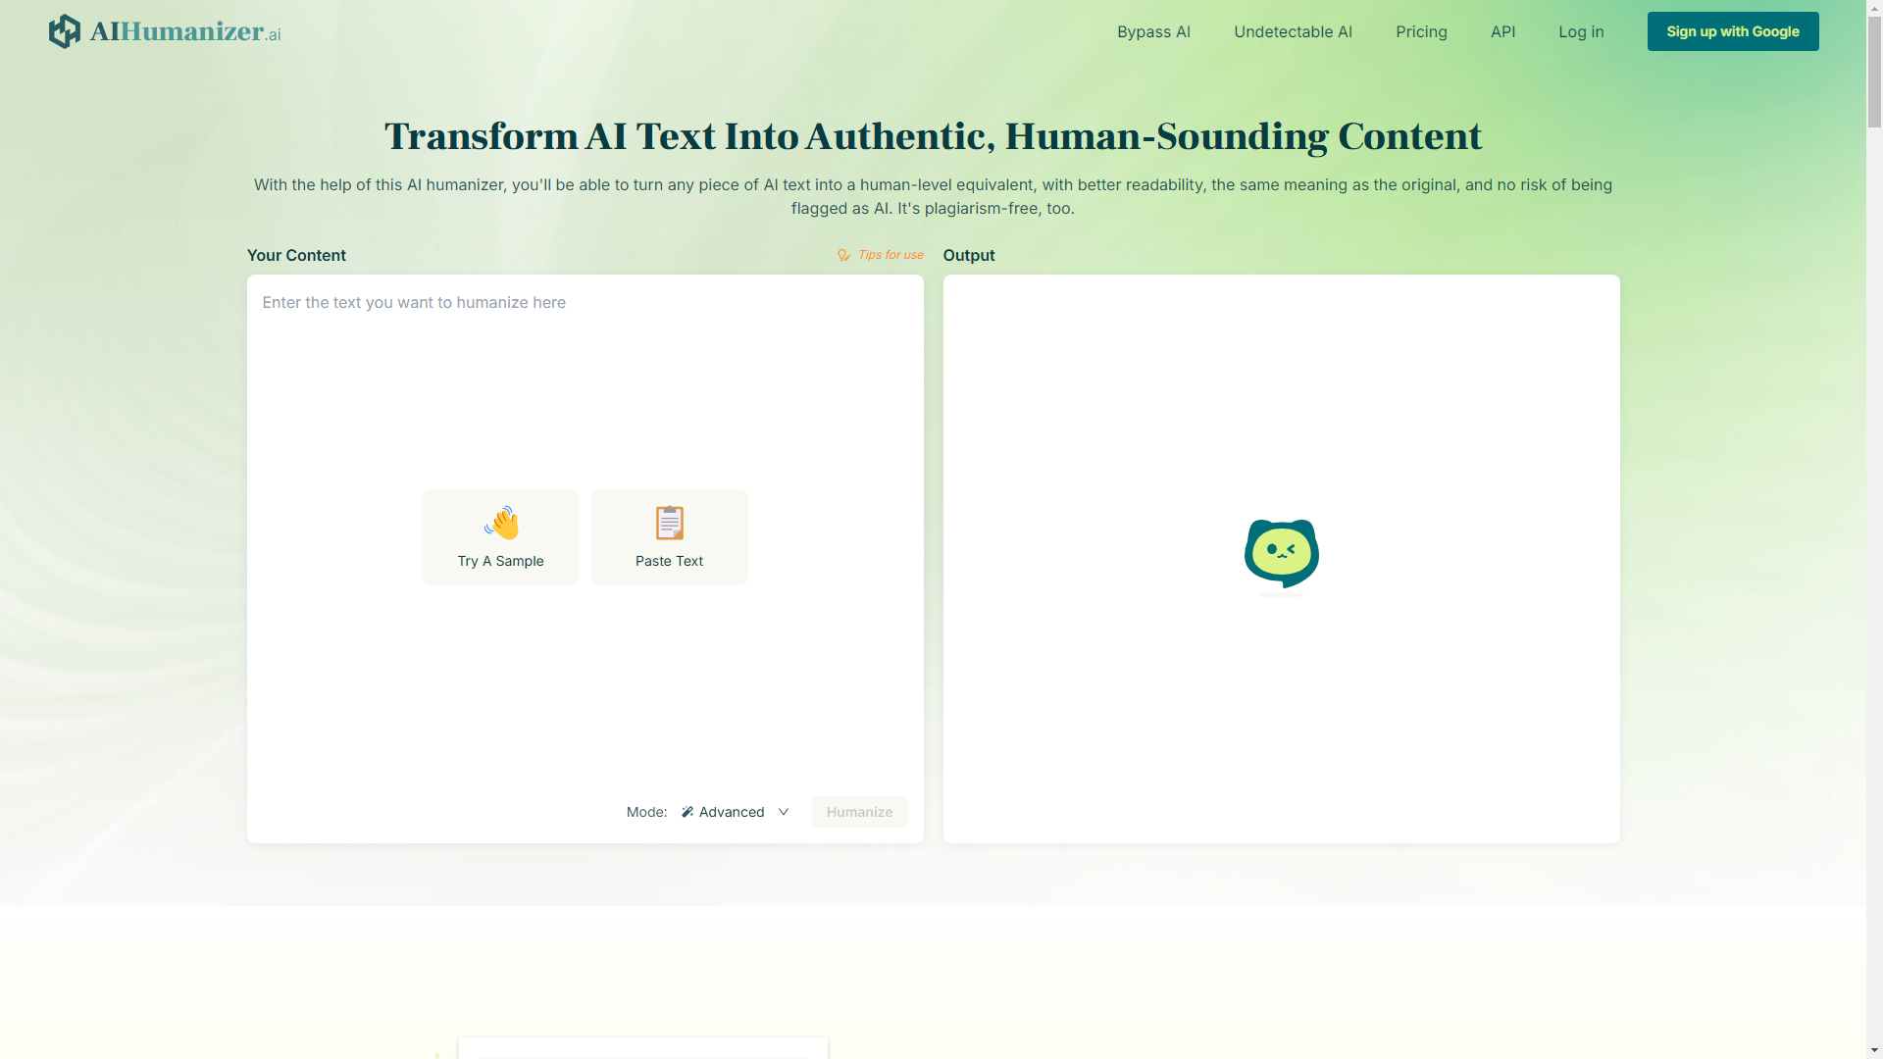
Task: Click the magic wand Advanced mode icon
Action: 687,812
